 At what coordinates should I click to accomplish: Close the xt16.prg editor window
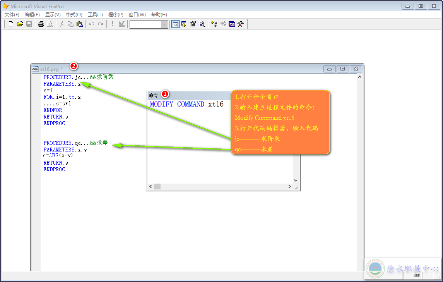coord(356,69)
